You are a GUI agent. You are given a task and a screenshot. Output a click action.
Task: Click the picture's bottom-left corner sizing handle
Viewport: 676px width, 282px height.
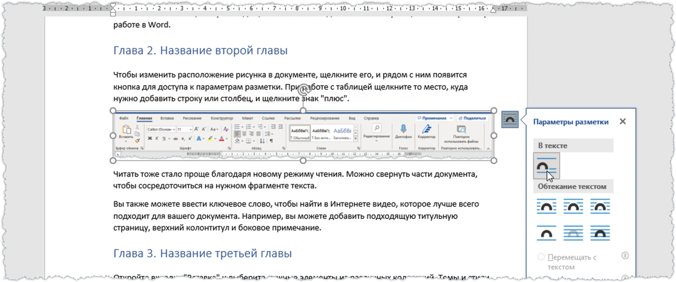pyautogui.click(x=113, y=161)
